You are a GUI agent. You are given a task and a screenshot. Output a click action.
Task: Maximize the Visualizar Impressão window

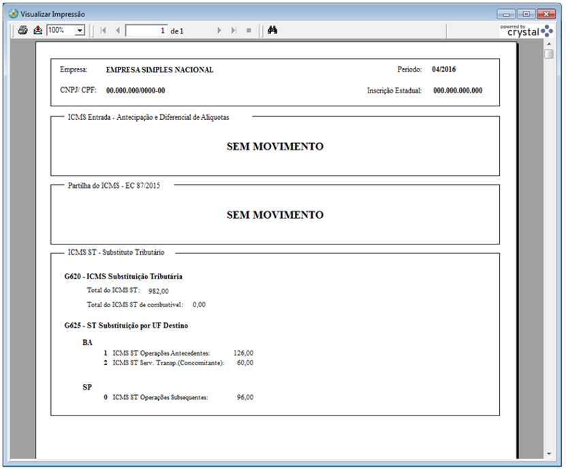pyautogui.click(x=526, y=14)
